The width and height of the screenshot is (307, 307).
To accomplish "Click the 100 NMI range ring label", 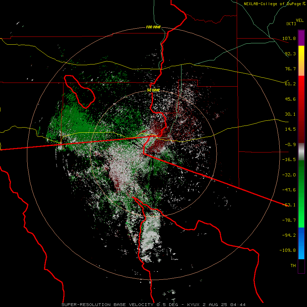I will coord(153,27).
